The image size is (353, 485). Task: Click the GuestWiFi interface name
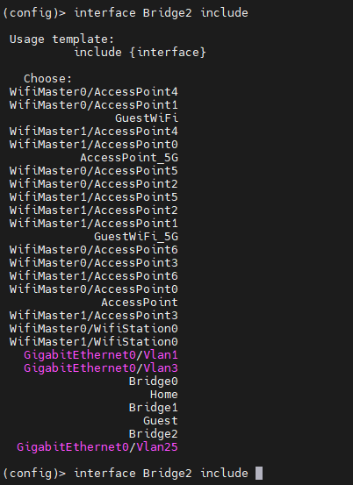(x=147, y=118)
